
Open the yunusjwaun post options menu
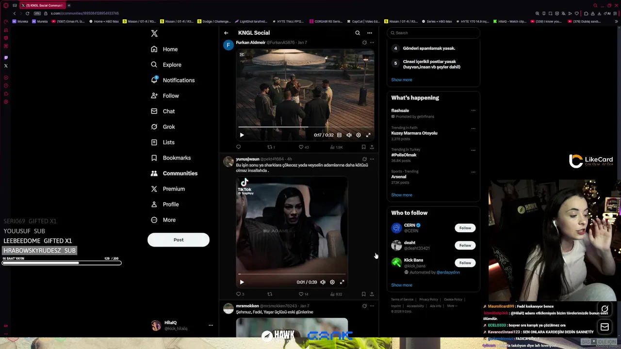pos(372,159)
